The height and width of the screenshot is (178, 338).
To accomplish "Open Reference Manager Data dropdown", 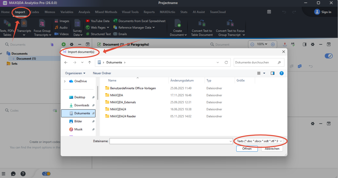I will pyautogui.click(x=134, y=27).
